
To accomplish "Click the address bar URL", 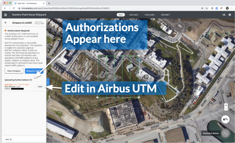I will [x=65, y=8].
